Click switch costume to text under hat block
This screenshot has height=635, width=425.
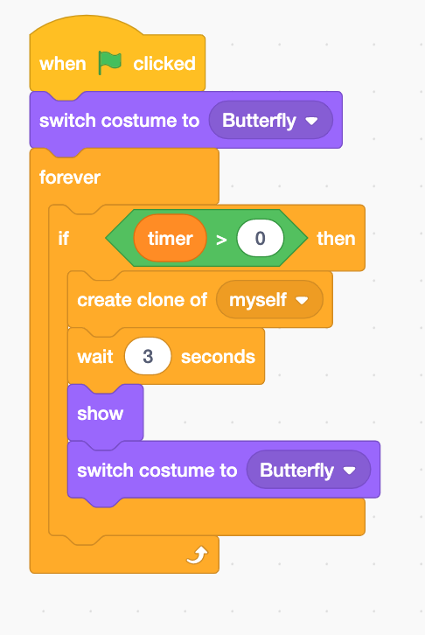pyautogui.click(x=120, y=121)
